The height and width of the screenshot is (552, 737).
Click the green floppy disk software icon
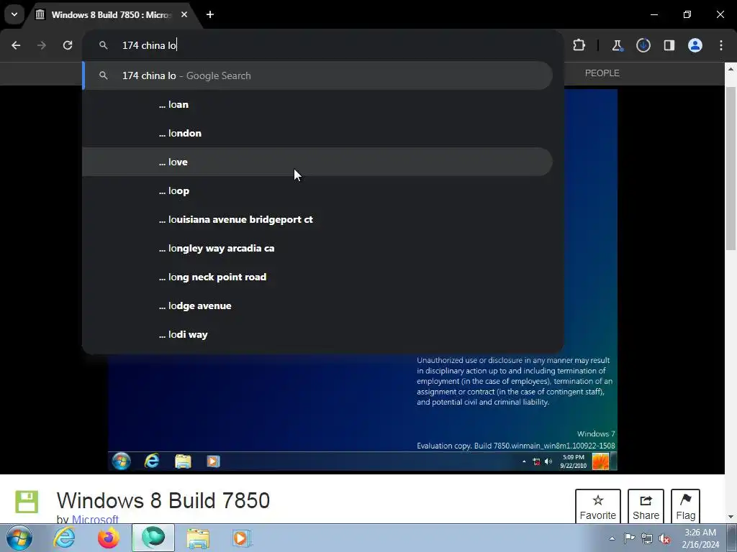[27, 502]
